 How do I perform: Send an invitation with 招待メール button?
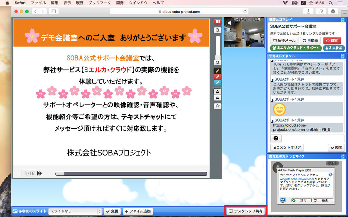[284, 41]
